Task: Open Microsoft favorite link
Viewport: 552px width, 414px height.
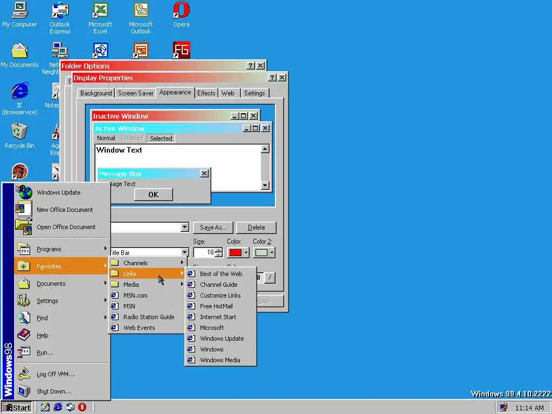Action: pyautogui.click(x=220, y=328)
